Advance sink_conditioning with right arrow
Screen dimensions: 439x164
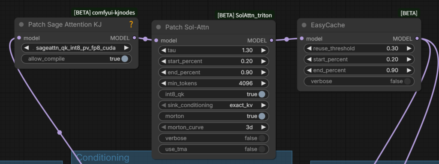[264, 105]
